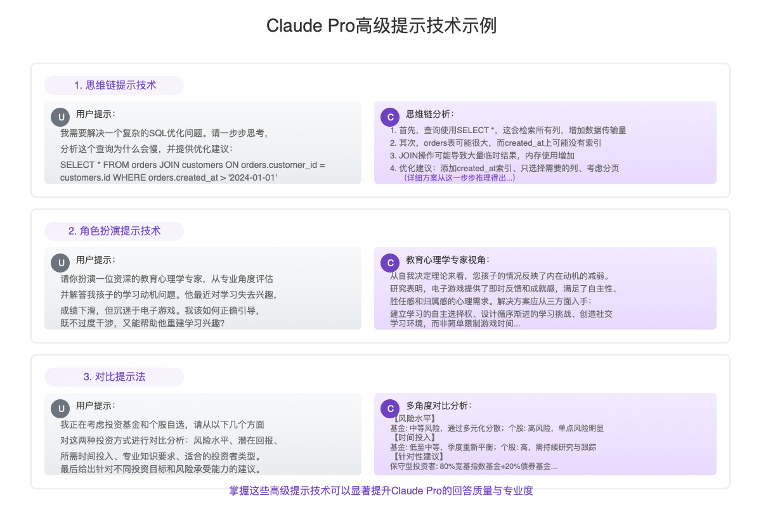Select the 3. 对比提示法 heading pill
Screen dimensions: 761x507
point(114,376)
